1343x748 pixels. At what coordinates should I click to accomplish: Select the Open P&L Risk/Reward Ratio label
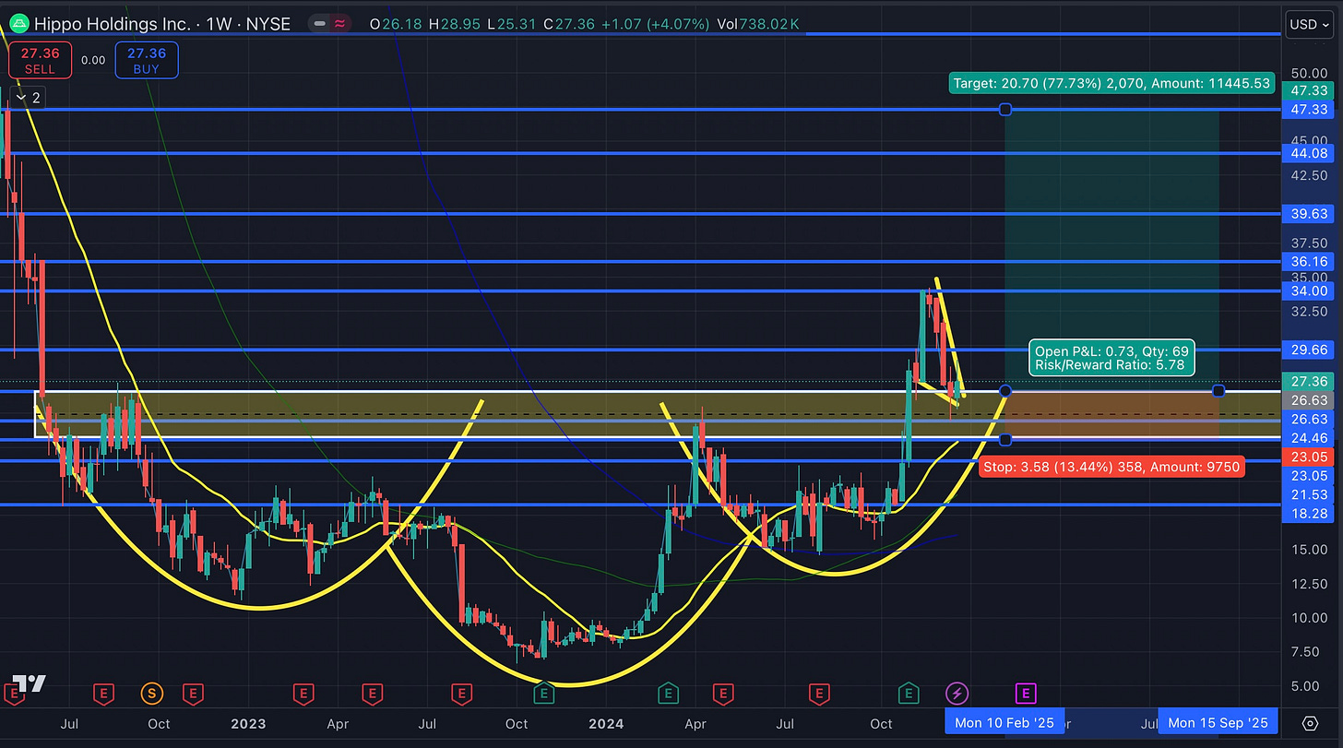point(1111,358)
